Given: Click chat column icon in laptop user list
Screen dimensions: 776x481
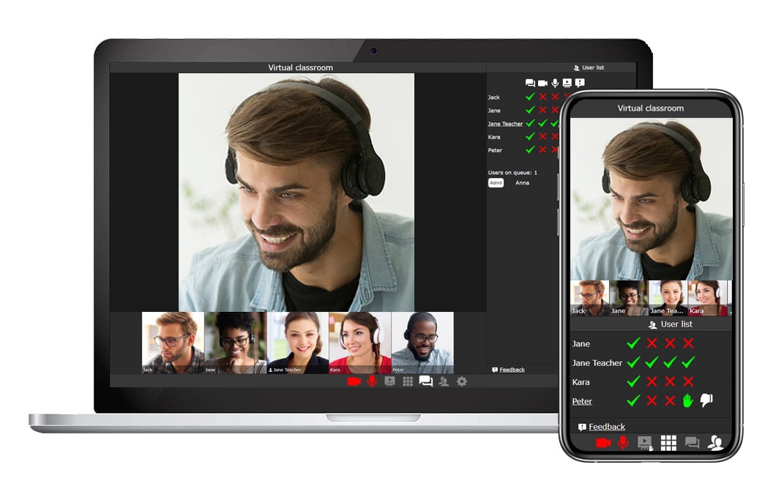Looking at the screenshot, I should coord(530,83).
